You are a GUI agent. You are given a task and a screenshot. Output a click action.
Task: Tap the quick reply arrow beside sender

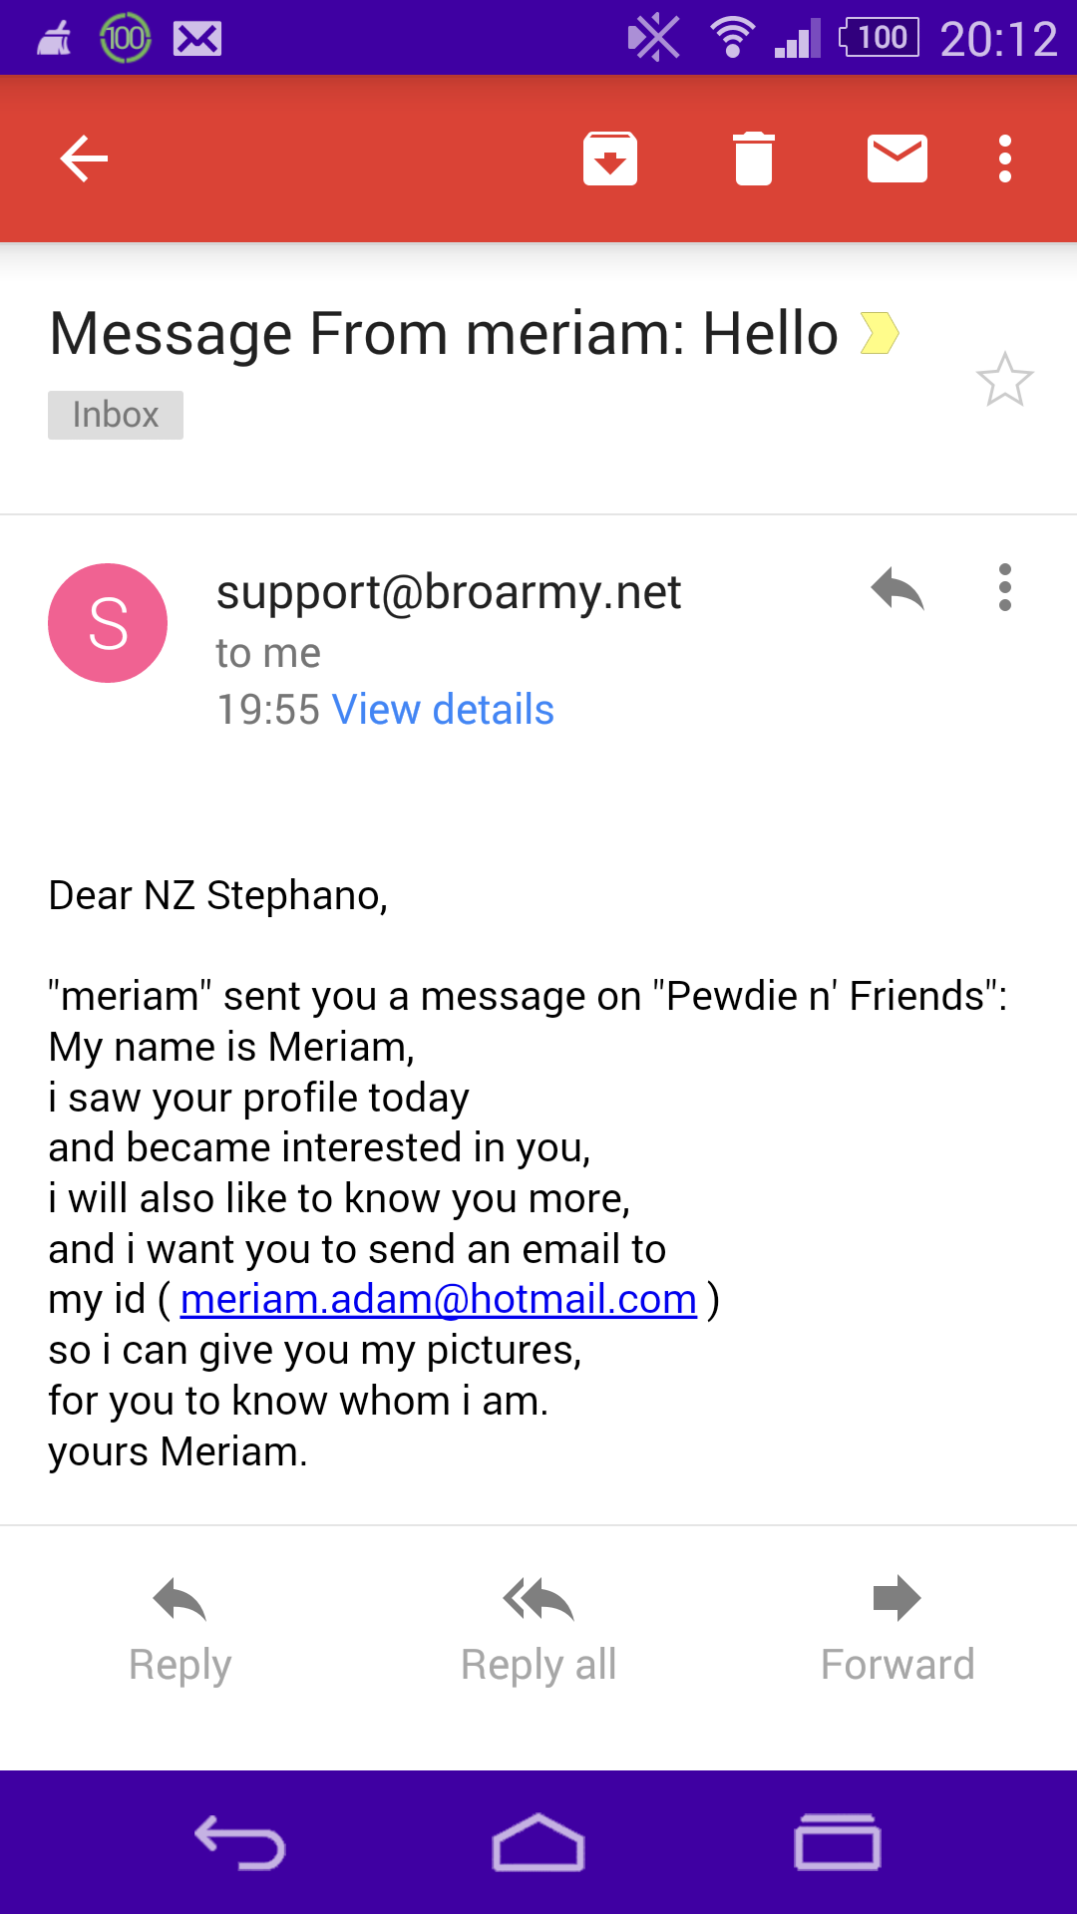(897, 588)
